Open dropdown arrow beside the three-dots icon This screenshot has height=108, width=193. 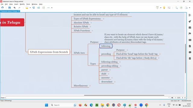[52, 8]
